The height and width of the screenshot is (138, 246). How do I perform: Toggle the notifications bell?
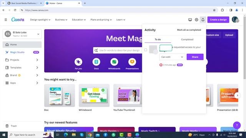(x=203, y=20)
